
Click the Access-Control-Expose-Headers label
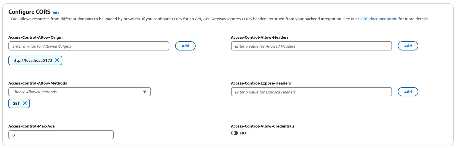click(261, 83)
